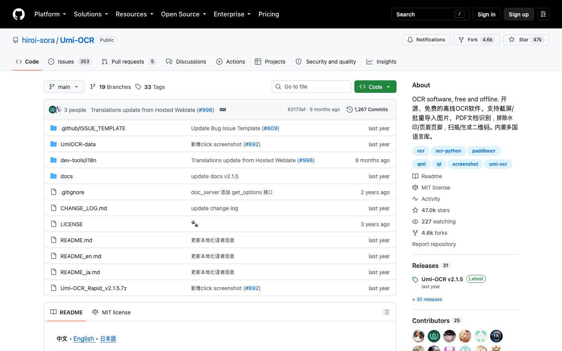Switch to the Pull requests tab
Image resolution: width=562 pixels, height=351 pixels.
point(129,62)
